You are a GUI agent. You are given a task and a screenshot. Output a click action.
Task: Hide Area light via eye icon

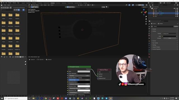176,10
